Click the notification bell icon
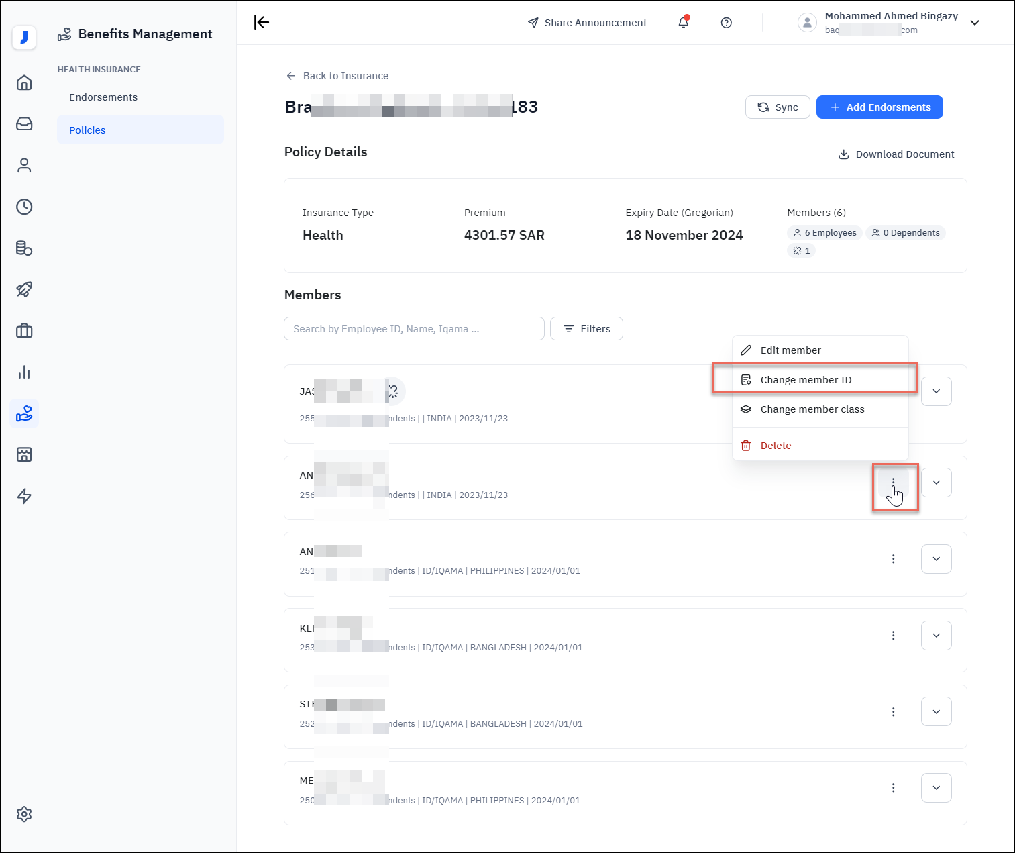 point(683,23)
